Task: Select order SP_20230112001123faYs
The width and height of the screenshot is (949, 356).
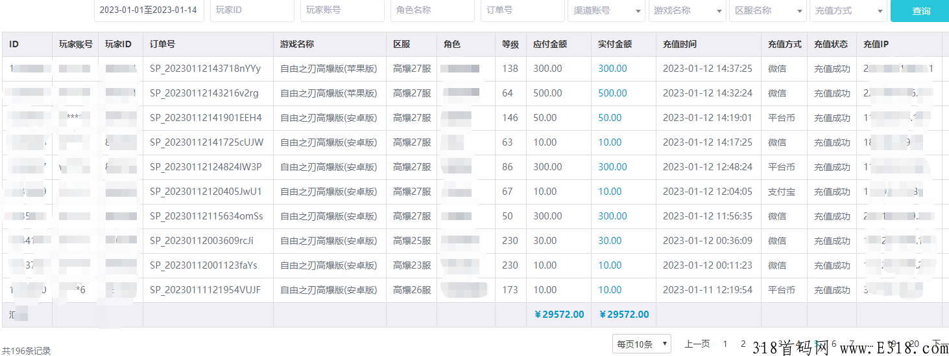Action: 203,265
